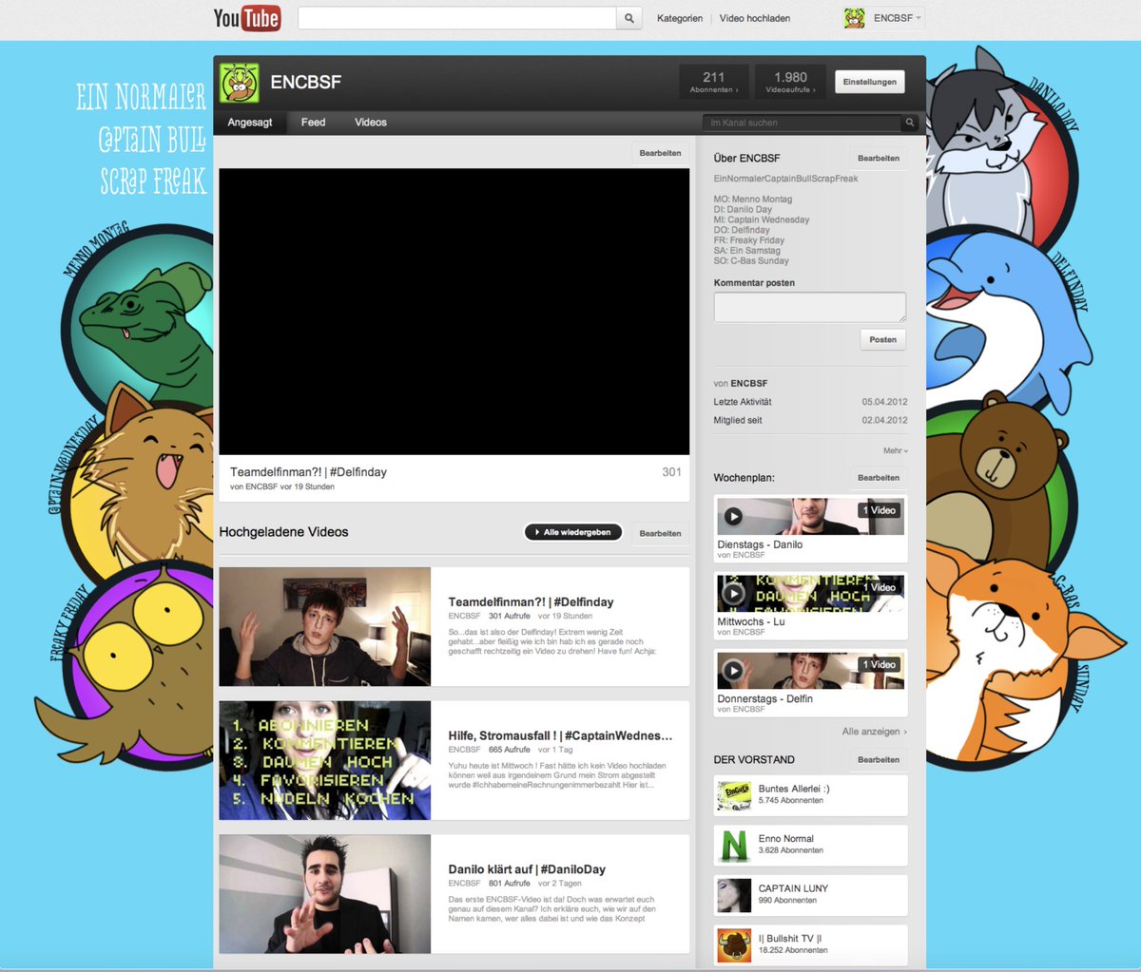Switch to the Videos tab
This screenshot has width=1141, height=972.
371,123
